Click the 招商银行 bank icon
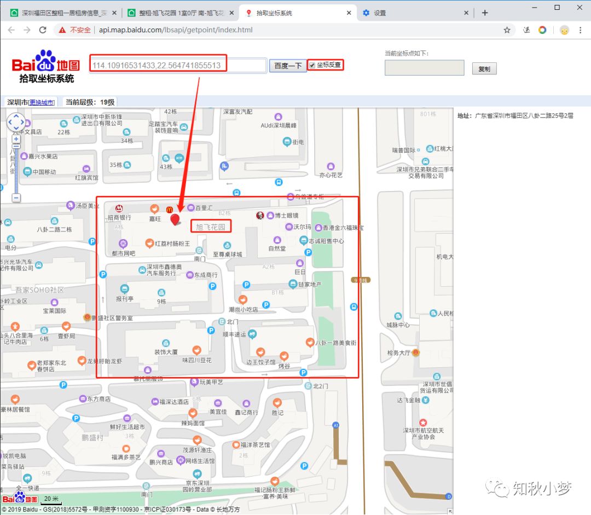 [x=119, y=208]
